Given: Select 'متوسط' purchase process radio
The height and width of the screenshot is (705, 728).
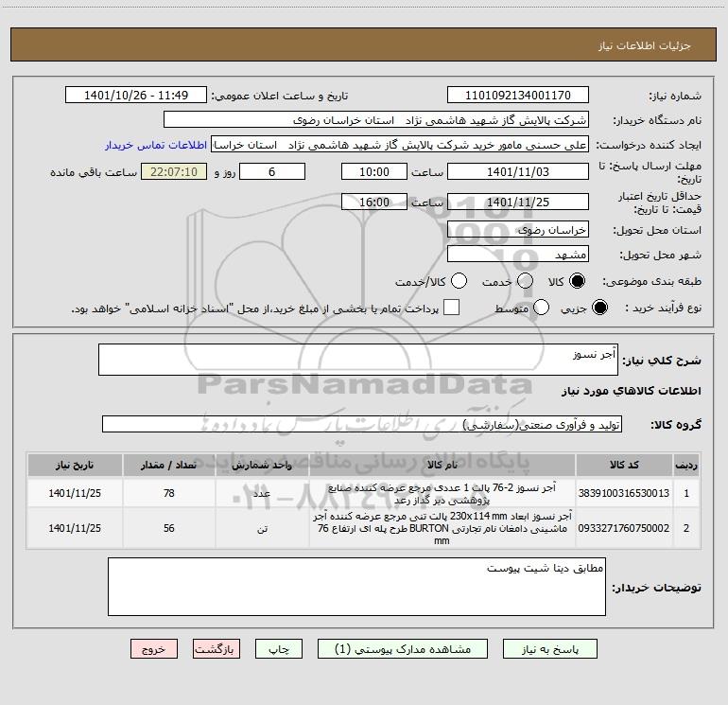Looking at the screenshot, I should [542, 308].
